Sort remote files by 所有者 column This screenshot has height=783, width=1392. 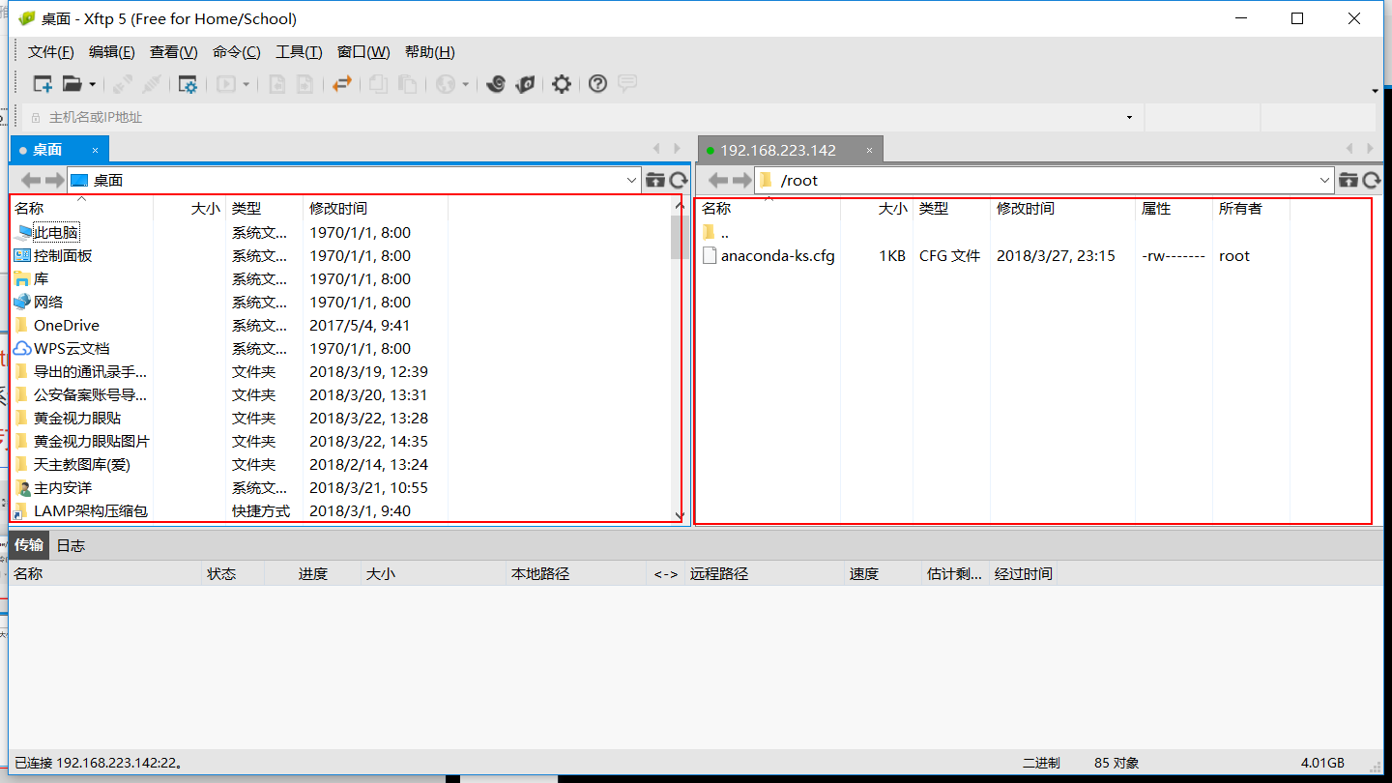point(1251,208)
